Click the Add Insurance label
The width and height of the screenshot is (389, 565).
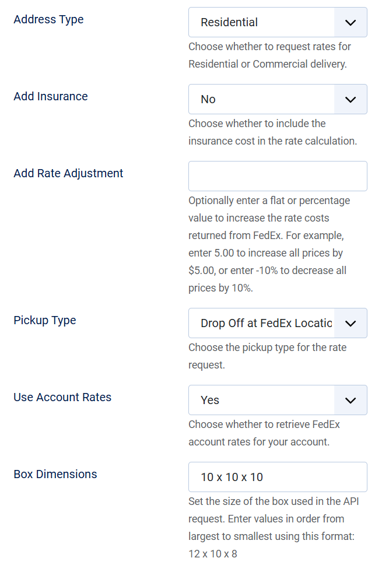pos(51,96)
